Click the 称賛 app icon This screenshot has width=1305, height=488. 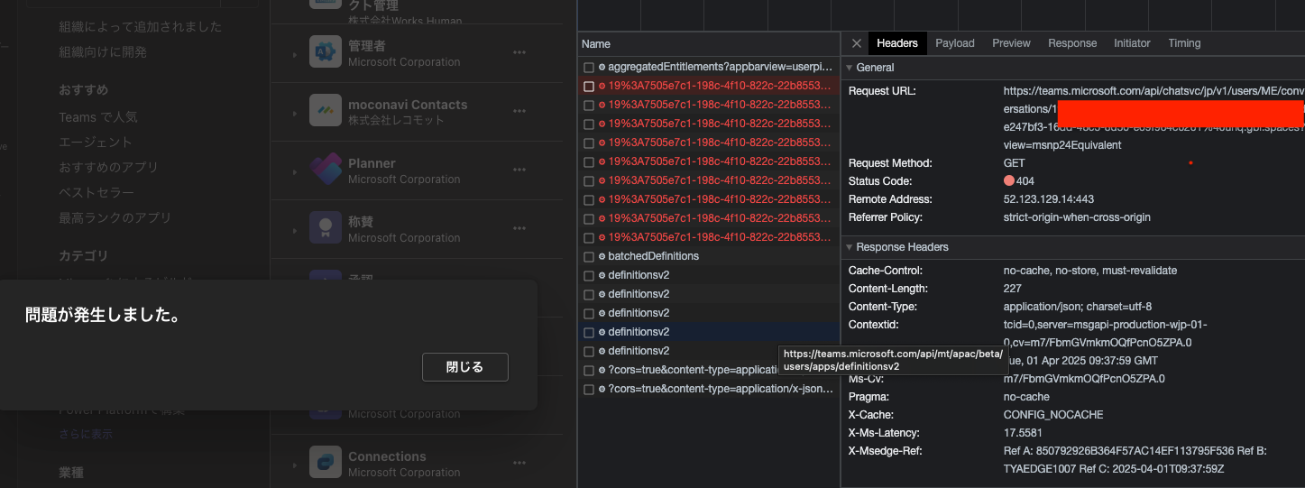[325, 228]
